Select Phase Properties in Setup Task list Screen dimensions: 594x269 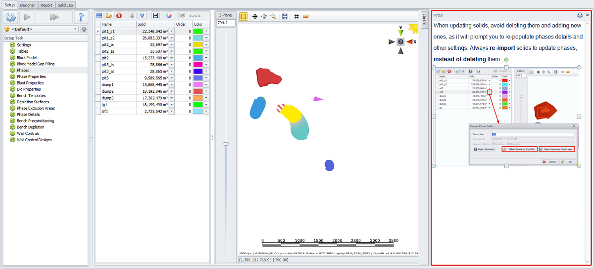point(31,77)
